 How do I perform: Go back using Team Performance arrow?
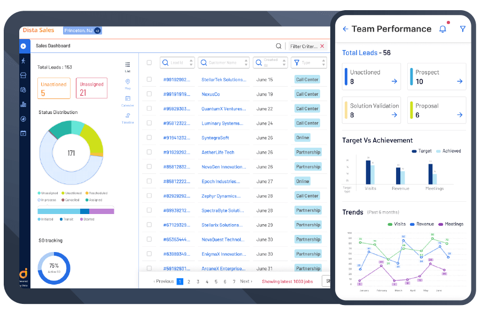[x=345, y=29]
